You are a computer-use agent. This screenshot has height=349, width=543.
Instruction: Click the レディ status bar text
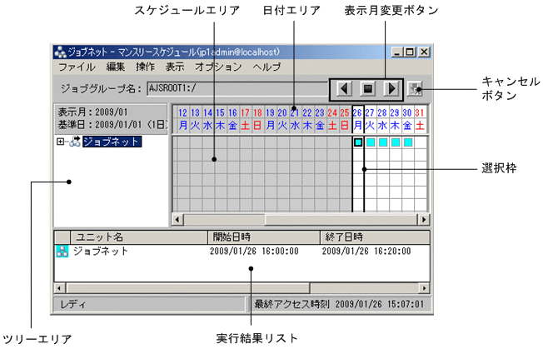pyautogui.click(x=72, y=305)
